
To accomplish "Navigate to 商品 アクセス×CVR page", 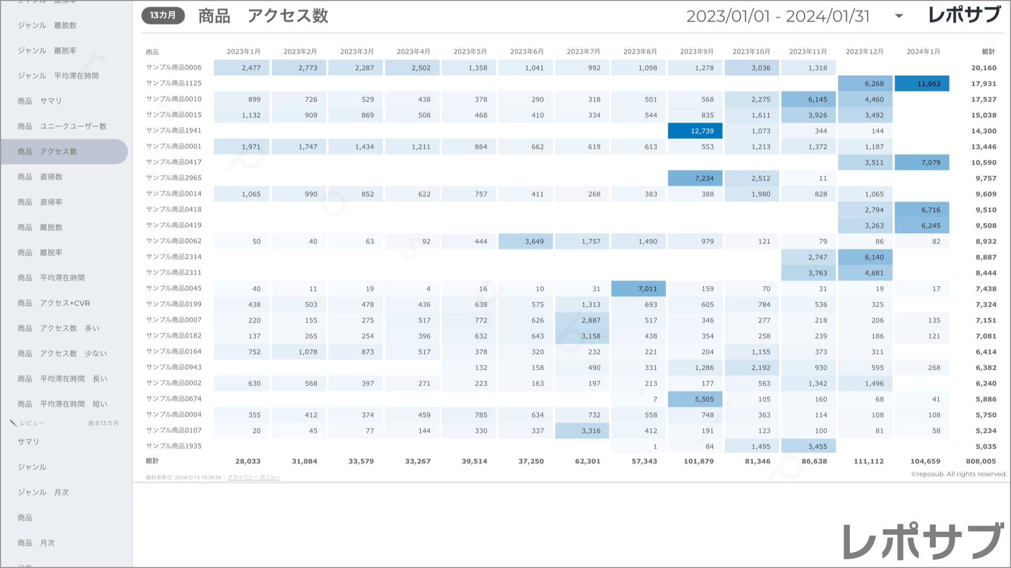I will [54, 303].
